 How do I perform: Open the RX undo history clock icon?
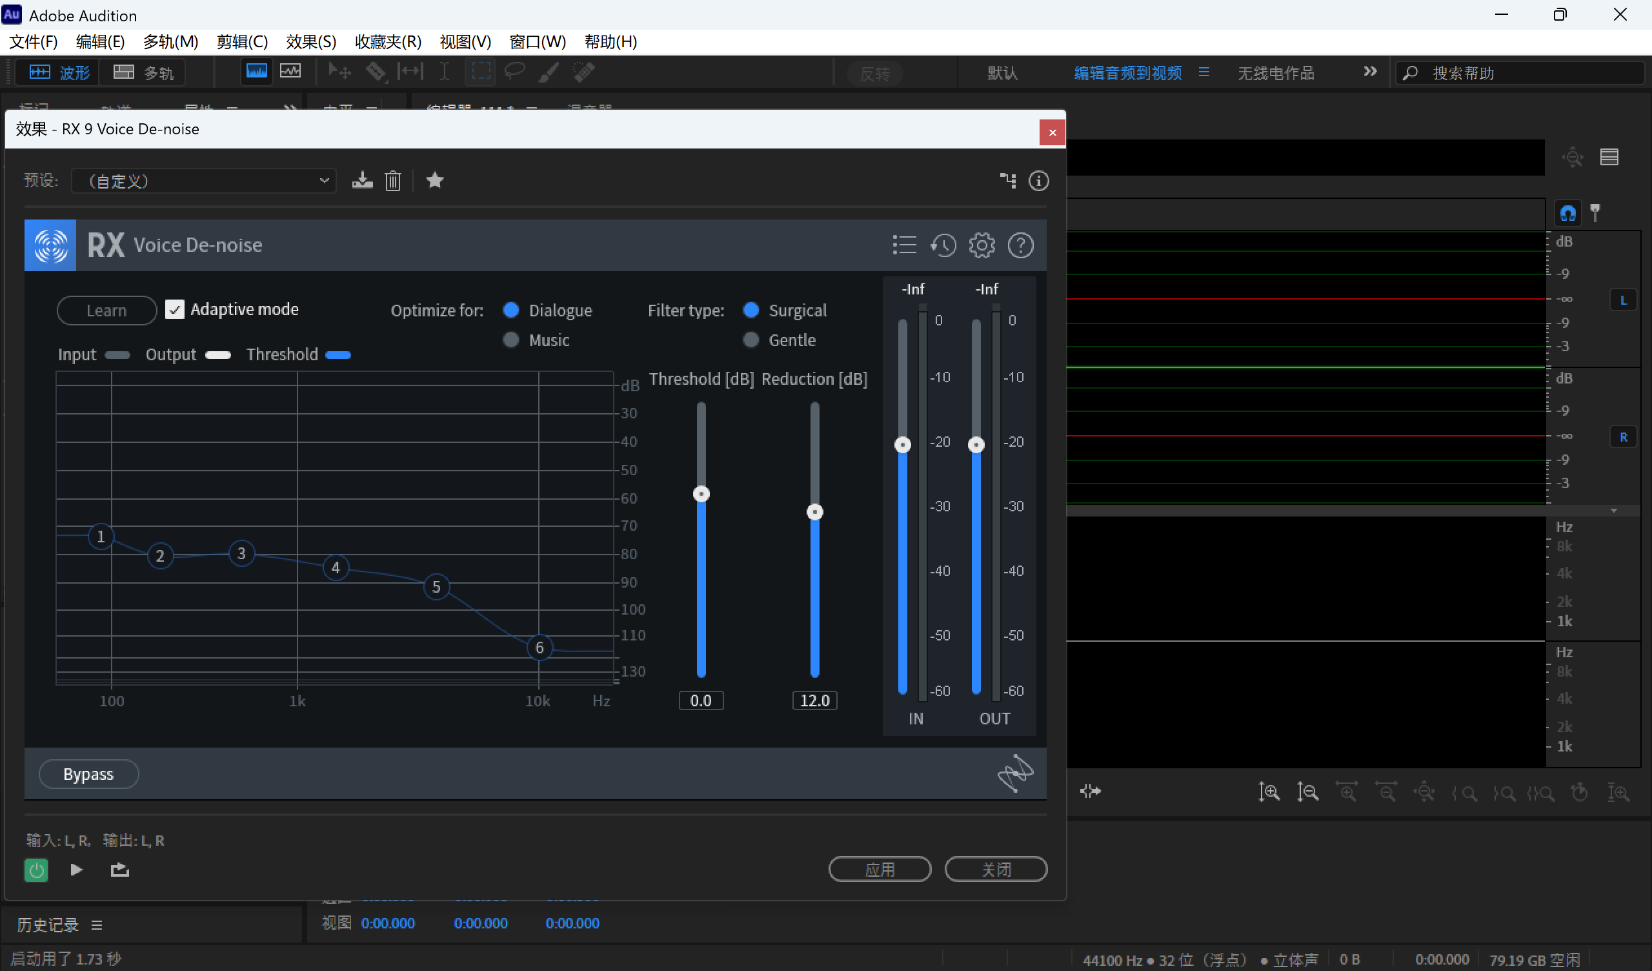click(x=943, y=245)
